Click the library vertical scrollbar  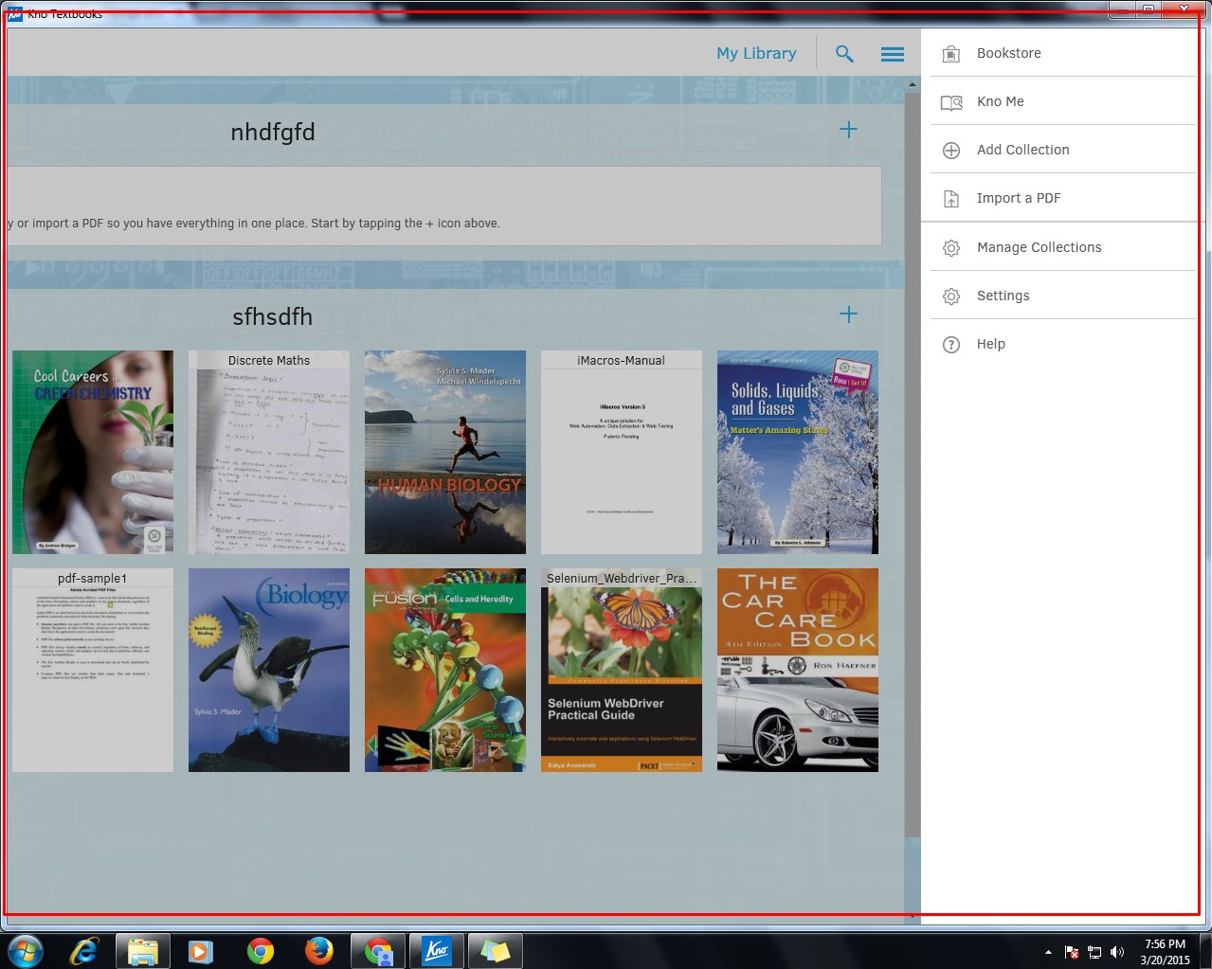913,464
